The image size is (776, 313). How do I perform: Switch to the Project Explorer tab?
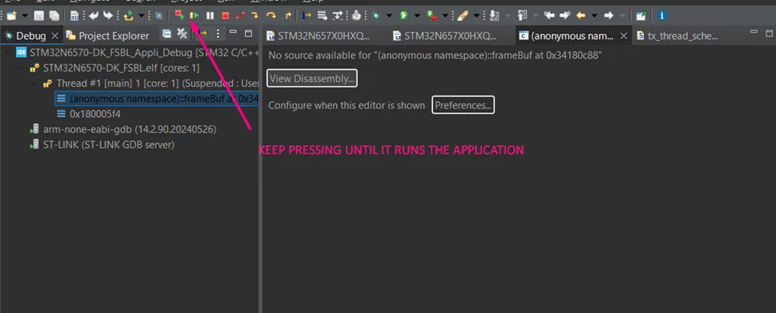pyautogui.click(x=107, y=36)
